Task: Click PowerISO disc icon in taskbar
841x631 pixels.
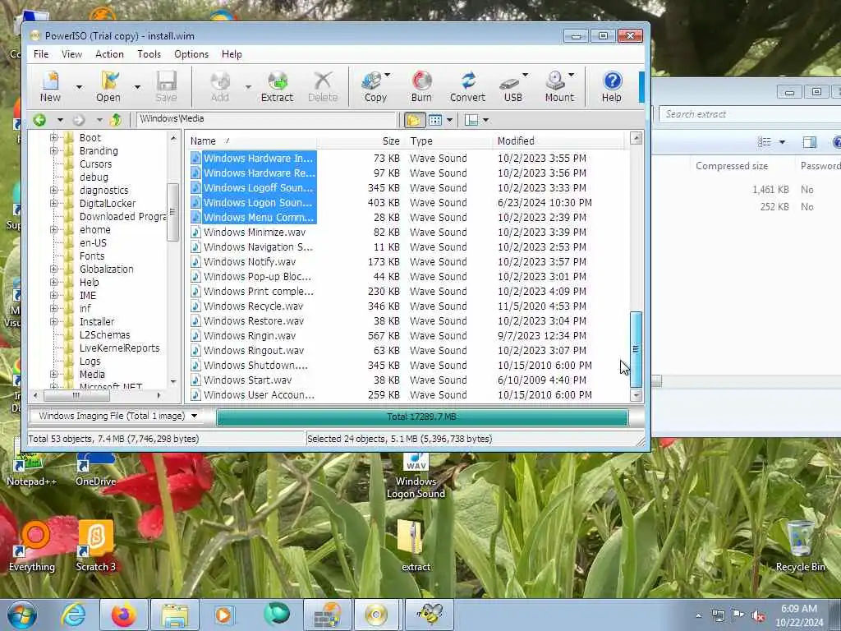Action: tap(376, 615)
